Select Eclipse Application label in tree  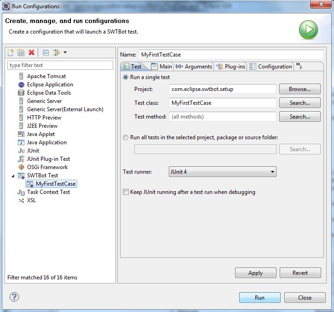tap(50, 85)
